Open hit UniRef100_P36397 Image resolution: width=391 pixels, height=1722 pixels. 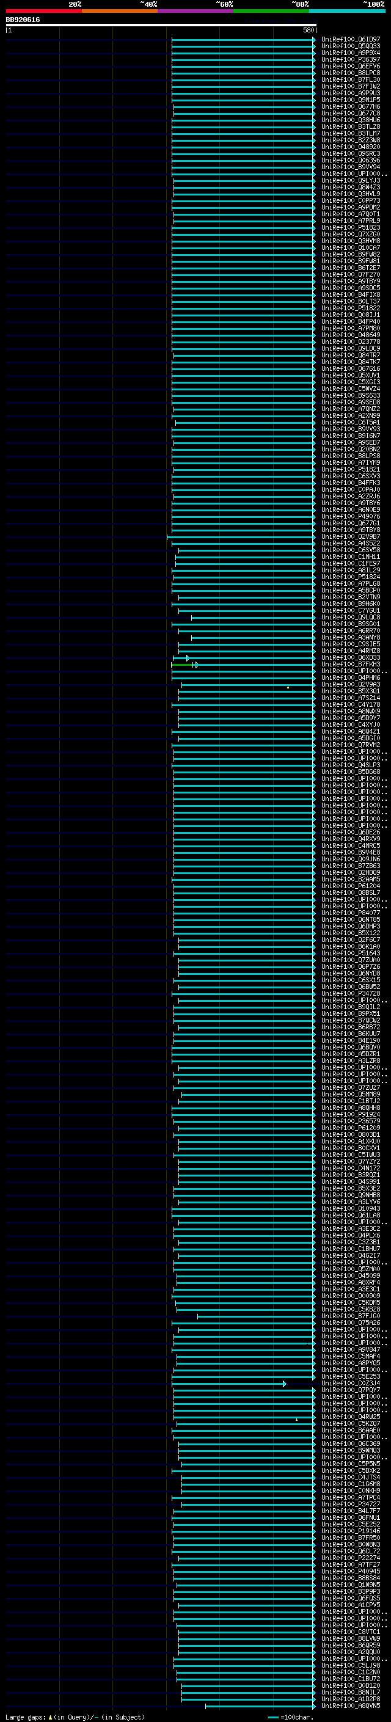click(351, 59)
